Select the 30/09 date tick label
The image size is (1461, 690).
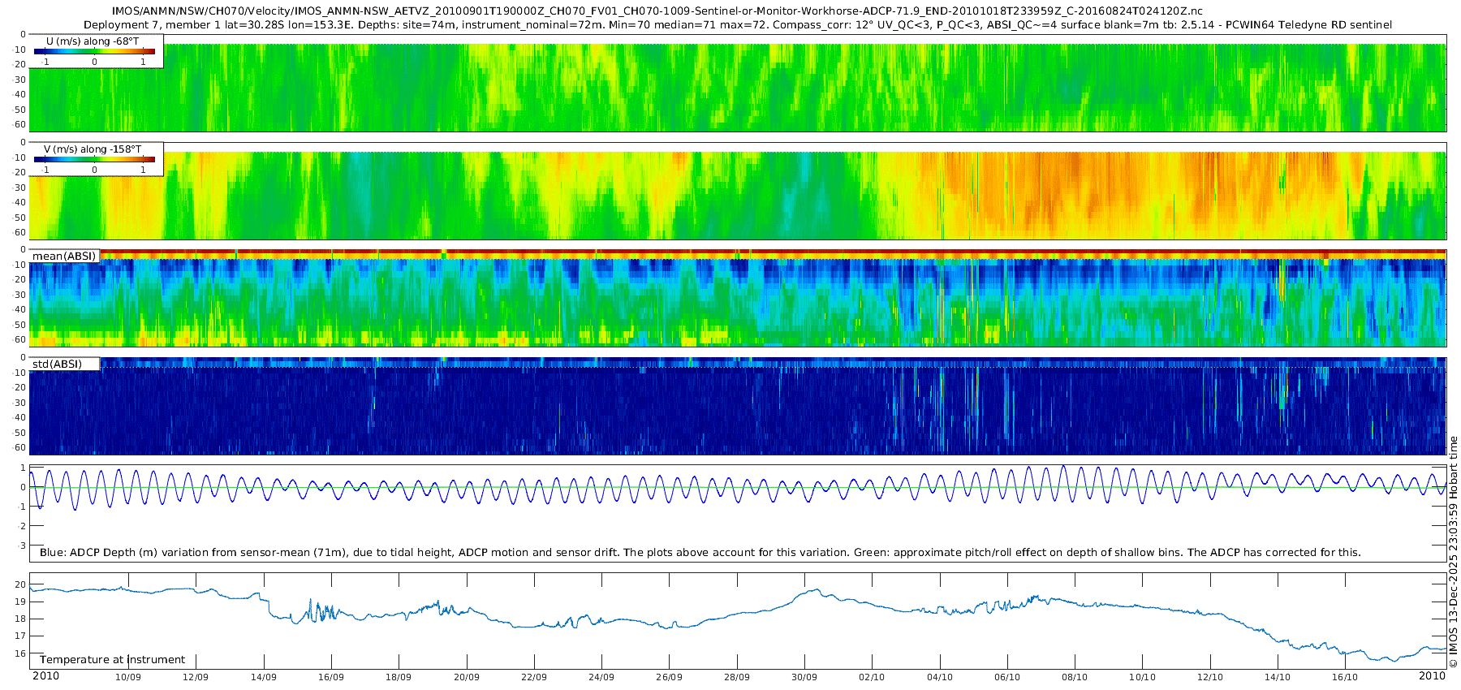click(x=804, y=677)
